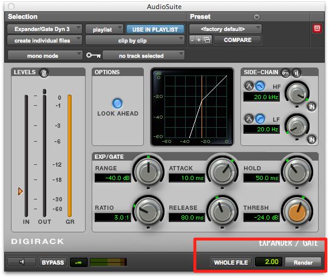Click the RANGE value field -40.0 dB
Viewport: 329px width, 278px height.
pos(113,178)
